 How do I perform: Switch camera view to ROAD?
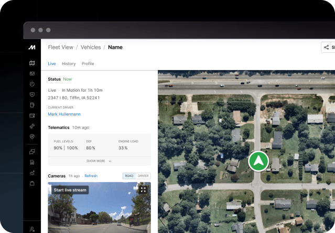[129, 176]
